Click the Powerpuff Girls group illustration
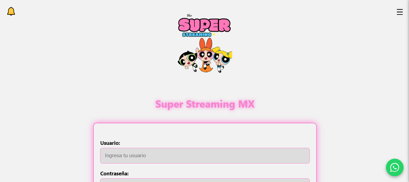 [x=205, y=55]
